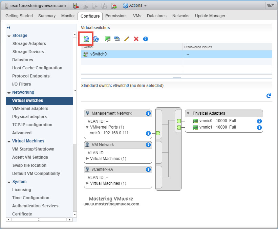Expand Virtual Machines under vCenter-HA
Image resolution: width=278 pixels, height=229 pixels.
point(87,183)
